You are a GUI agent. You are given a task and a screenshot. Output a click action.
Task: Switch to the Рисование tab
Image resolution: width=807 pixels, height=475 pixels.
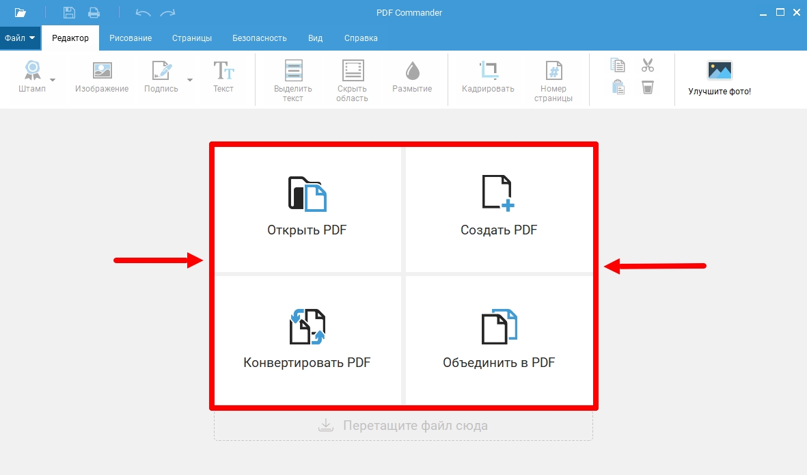[131, 38]
